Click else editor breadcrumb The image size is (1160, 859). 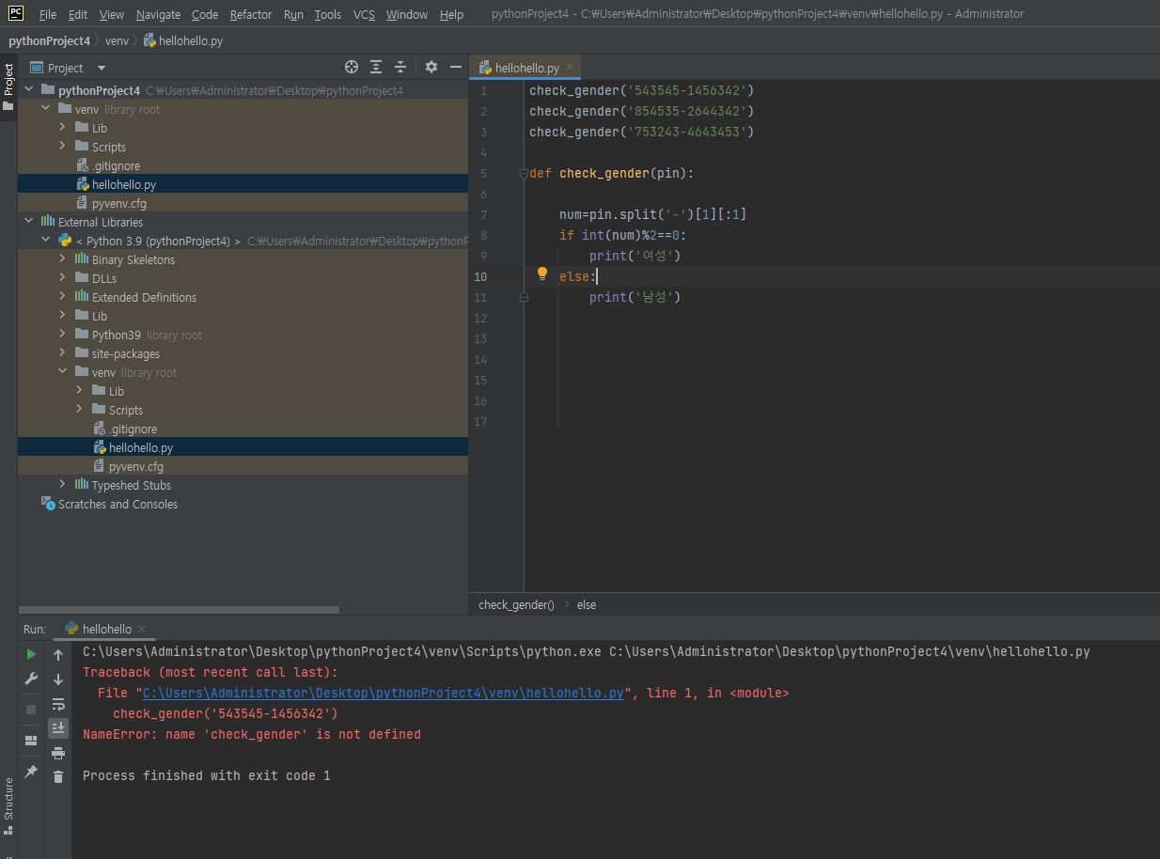point(587,605)
